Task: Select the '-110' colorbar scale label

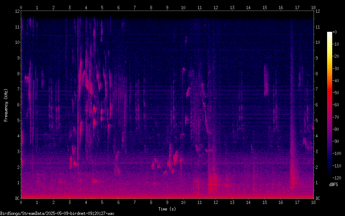Action: coord(337,166)
